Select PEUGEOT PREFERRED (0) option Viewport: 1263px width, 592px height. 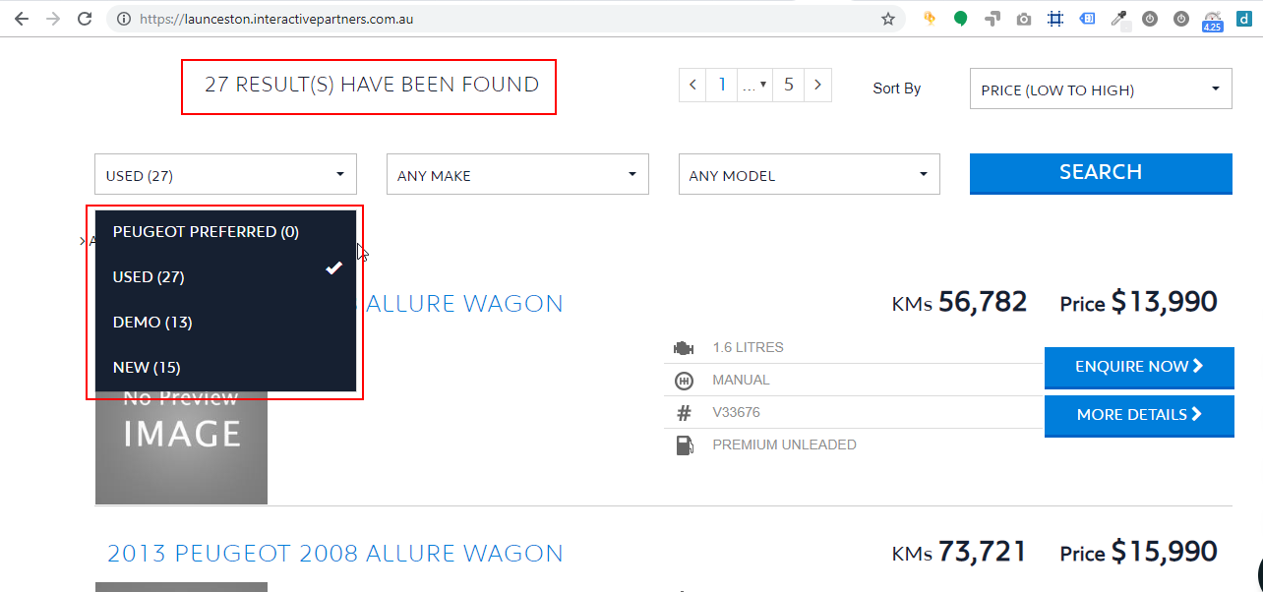click(206, 232)
